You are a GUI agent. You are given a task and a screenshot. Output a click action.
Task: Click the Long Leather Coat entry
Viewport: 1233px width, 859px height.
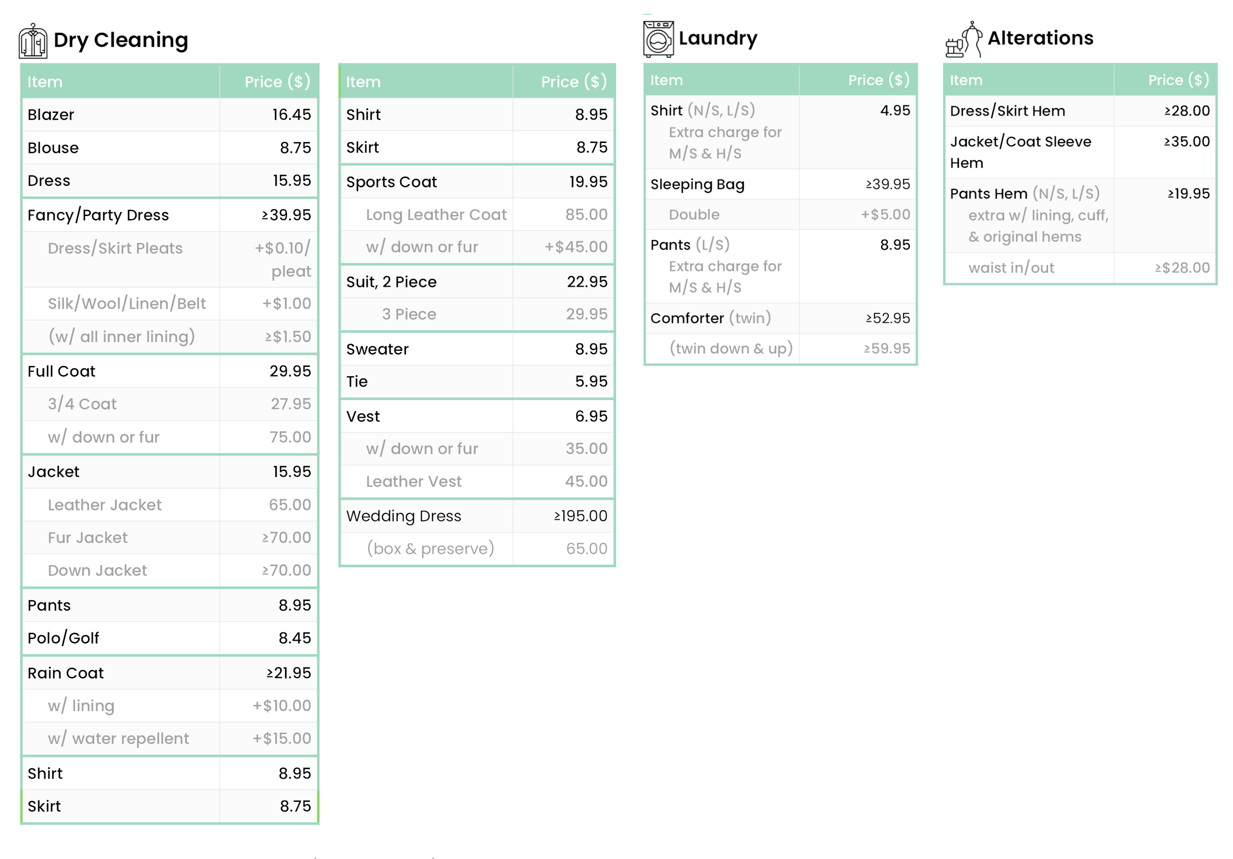[436, 215]
